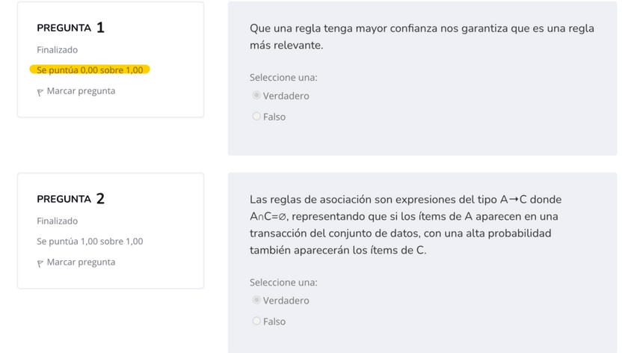634x353 pixels.
Task: Click the flag icon in question 1
Action: pyautogui.click(x=40, y=92)
